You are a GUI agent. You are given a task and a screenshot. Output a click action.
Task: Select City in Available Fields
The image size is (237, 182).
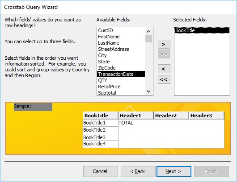pyautogui.click(x=121, y=55)
